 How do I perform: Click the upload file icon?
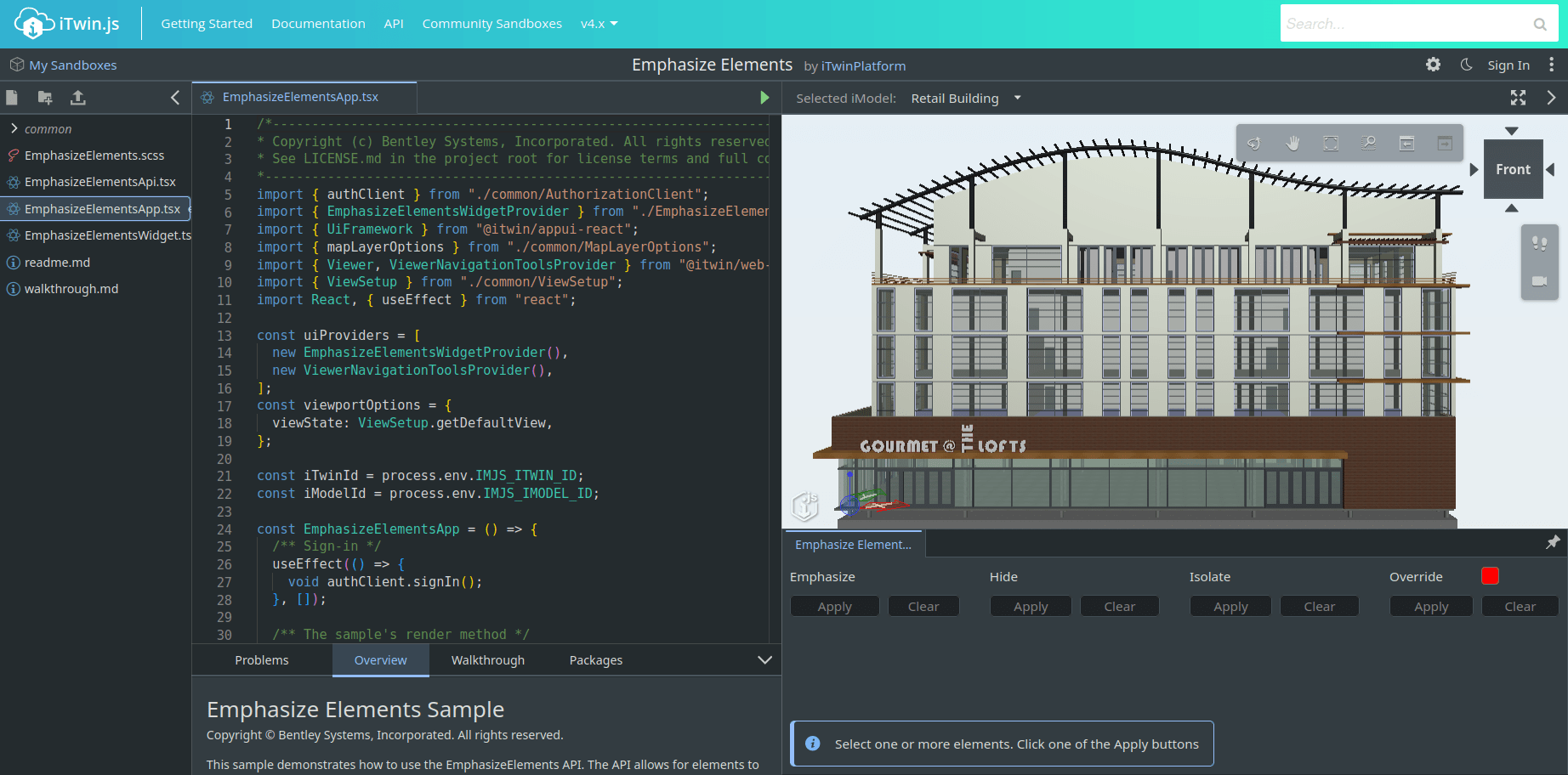[x=78, y=98]
